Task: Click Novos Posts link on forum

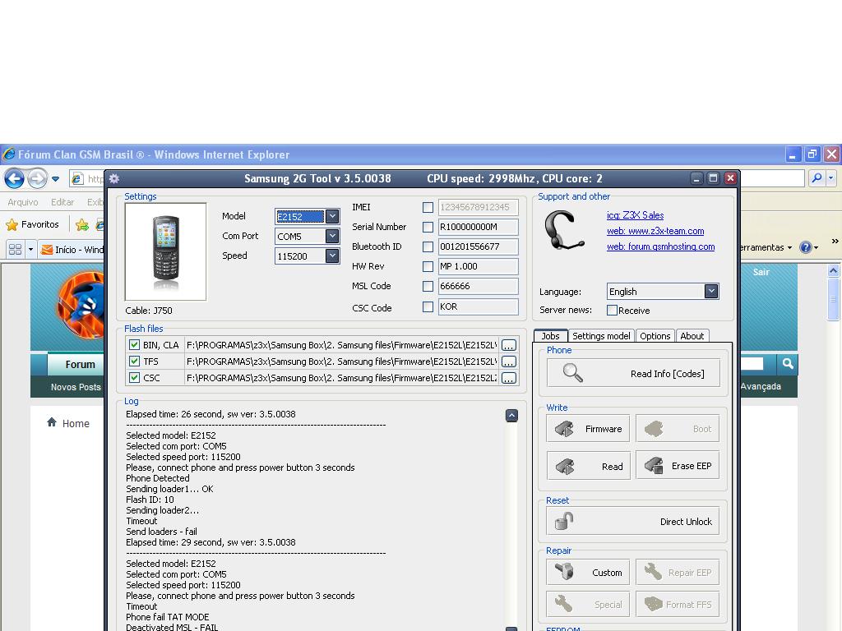Action: tap(76, 387)
